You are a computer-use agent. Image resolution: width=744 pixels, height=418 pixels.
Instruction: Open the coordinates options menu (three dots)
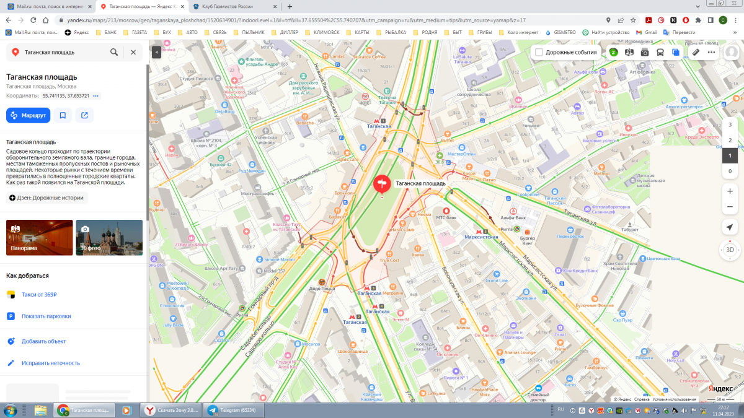[x=96, y=96]
